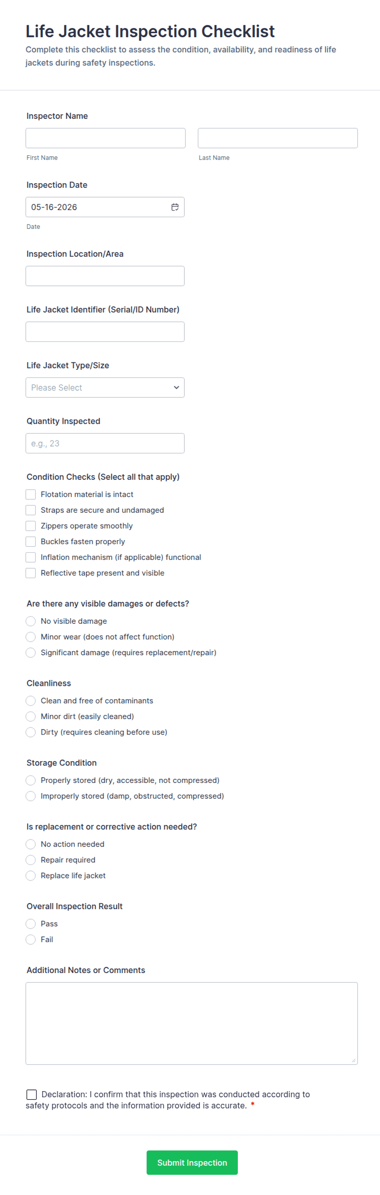Screen dimensions: 380x1195
Task: Check Flotation material is intact
Action: [x=31, y=494]
